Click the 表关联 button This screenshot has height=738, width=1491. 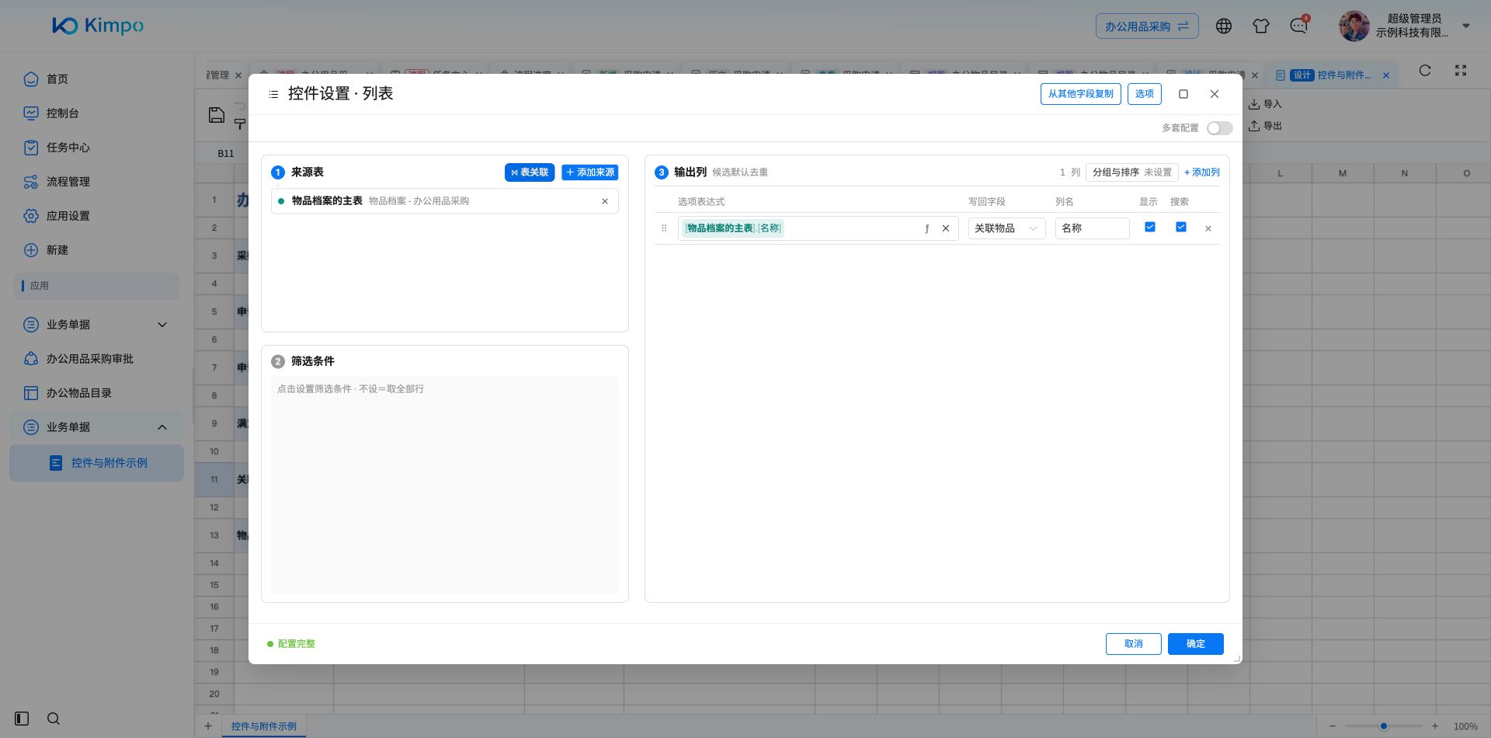point(530,172)
